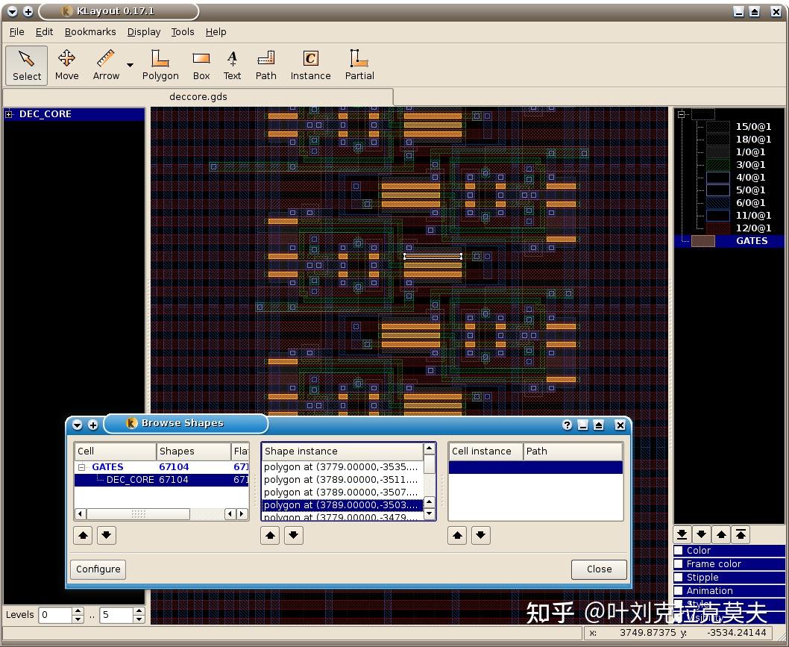Open the Display menu
Image resolution: width=789 pixels, height=647 pixels.
coord(143,32)
